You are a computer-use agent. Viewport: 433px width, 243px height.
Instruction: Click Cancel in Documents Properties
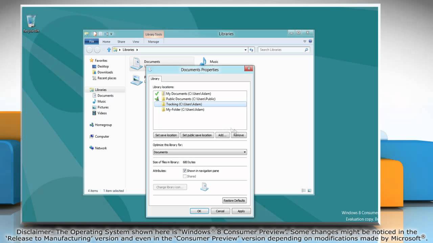(x=220, y=211)
